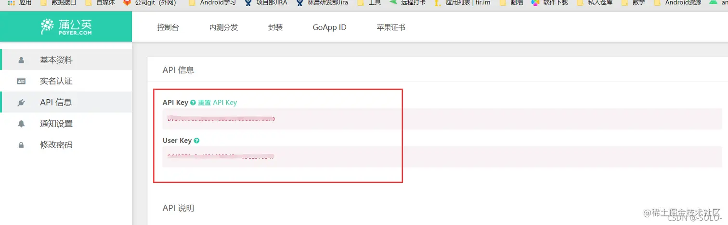The width and height of the screenshot is (728, 225).
Task: Click the 蒲公英 PGYER.COM logo
Action: [x=65, y=27]
